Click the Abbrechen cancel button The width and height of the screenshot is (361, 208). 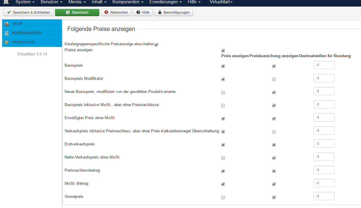click(x=116, y=13)
